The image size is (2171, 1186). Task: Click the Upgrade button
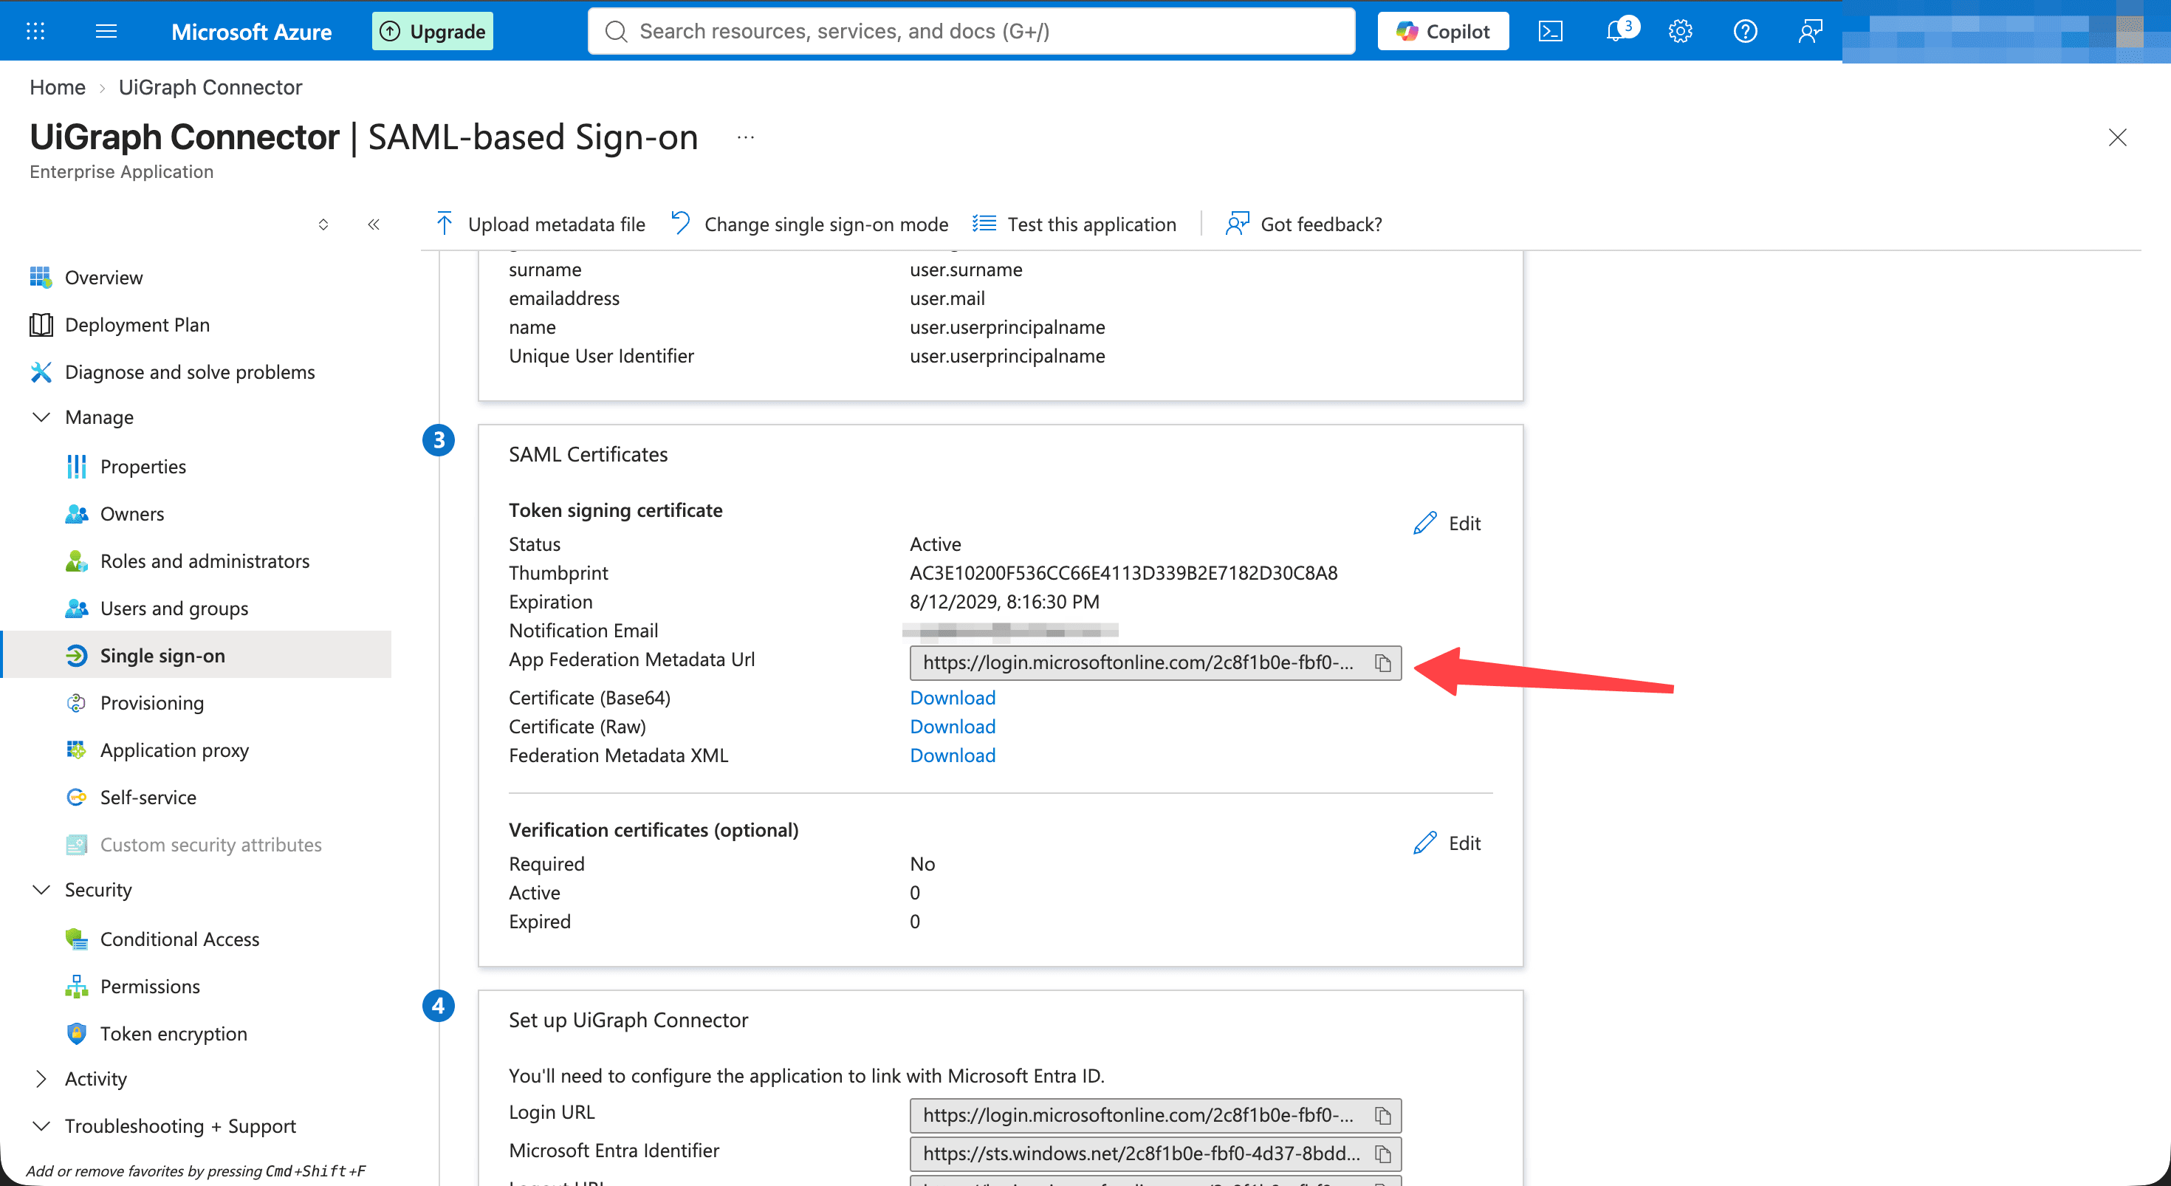click(432, 31)
